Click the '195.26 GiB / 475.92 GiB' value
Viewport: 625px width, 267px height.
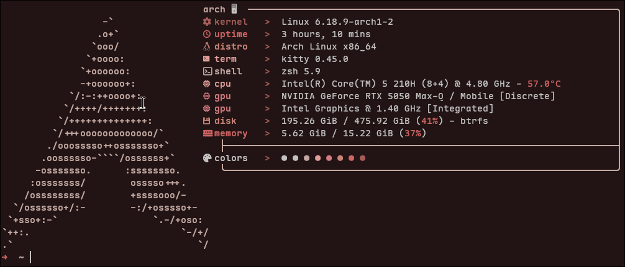coord(345,121)
